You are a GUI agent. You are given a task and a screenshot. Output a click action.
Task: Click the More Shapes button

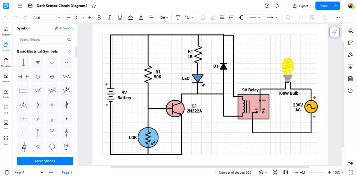coord(45,161)
